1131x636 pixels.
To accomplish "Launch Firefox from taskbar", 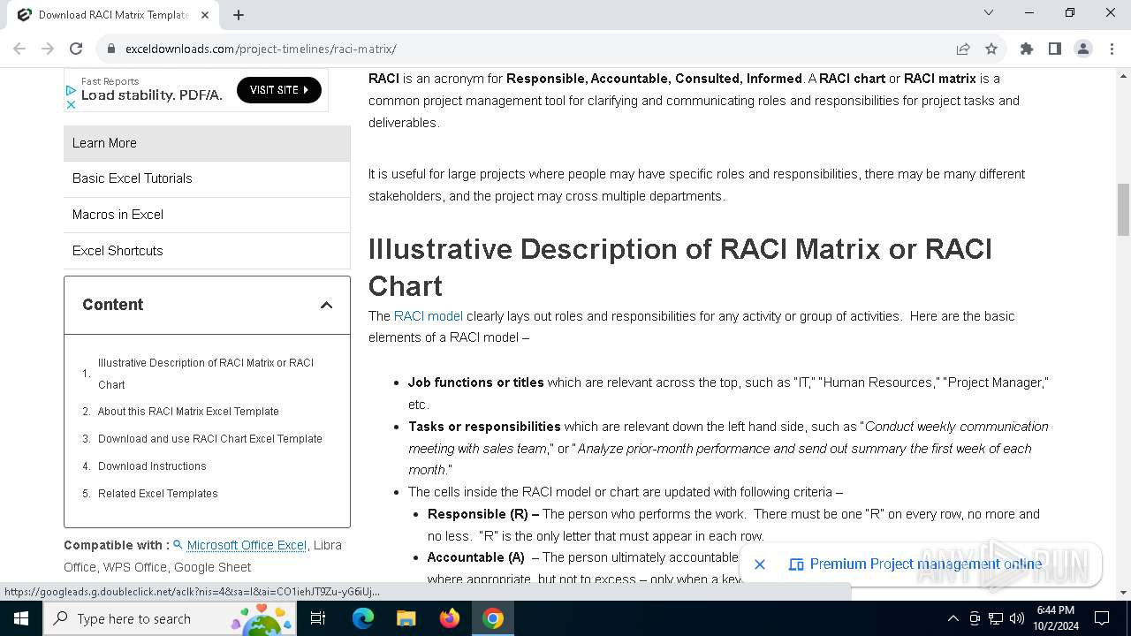I will (450, 618).
